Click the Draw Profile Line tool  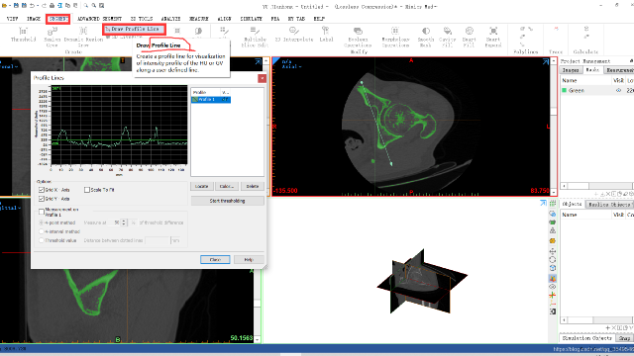coord(134,29)
